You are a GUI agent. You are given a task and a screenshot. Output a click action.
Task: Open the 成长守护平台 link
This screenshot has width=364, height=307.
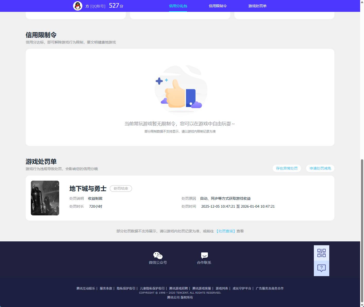coord(242,288)
